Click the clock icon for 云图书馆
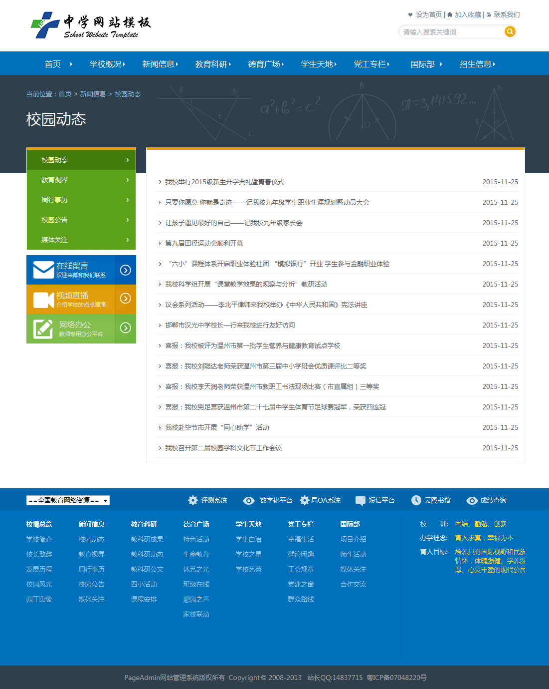This screenshot has width=549, height=689. click(x=416, y=500)
